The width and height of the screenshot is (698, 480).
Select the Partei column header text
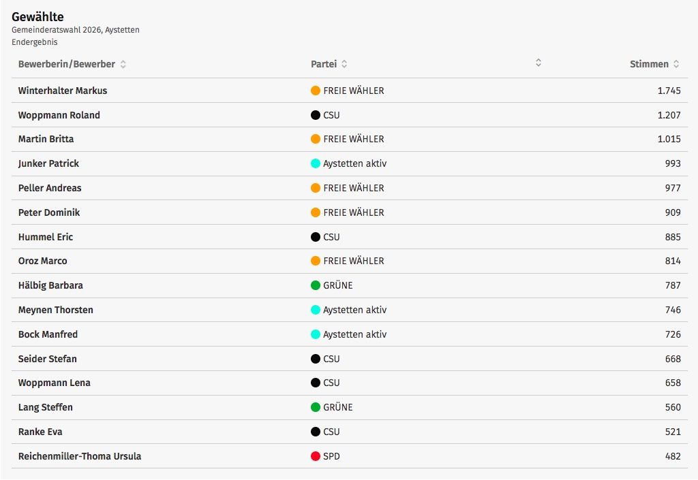pyautogui.click(x=324, y=64)
